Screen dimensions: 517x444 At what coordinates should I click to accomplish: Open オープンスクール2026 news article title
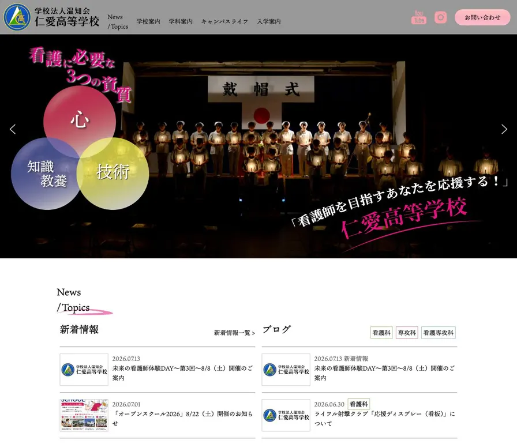(x=183, y=418)
